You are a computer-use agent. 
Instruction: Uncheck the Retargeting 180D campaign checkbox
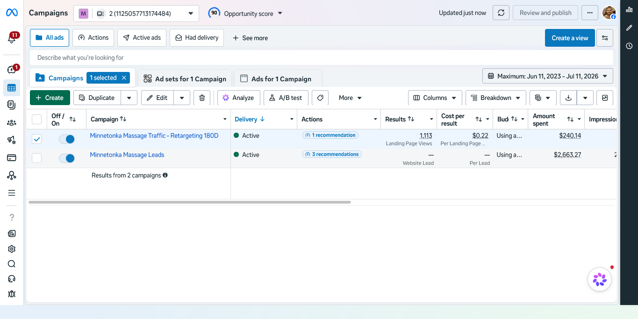pos(36,139)
